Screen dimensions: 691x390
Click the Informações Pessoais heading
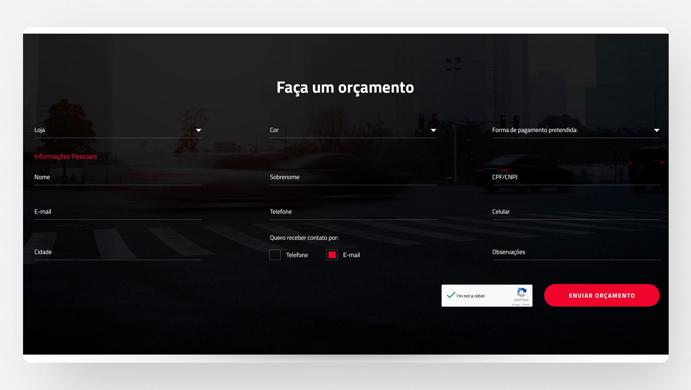(x=66, y=157)
